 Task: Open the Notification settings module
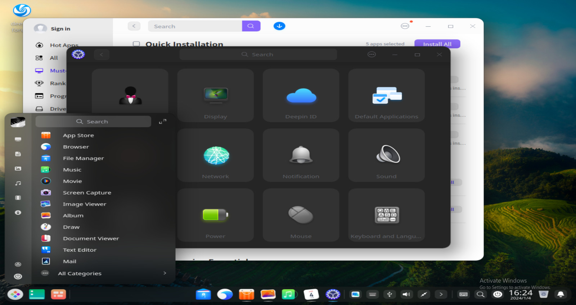[x=301, y=155]
